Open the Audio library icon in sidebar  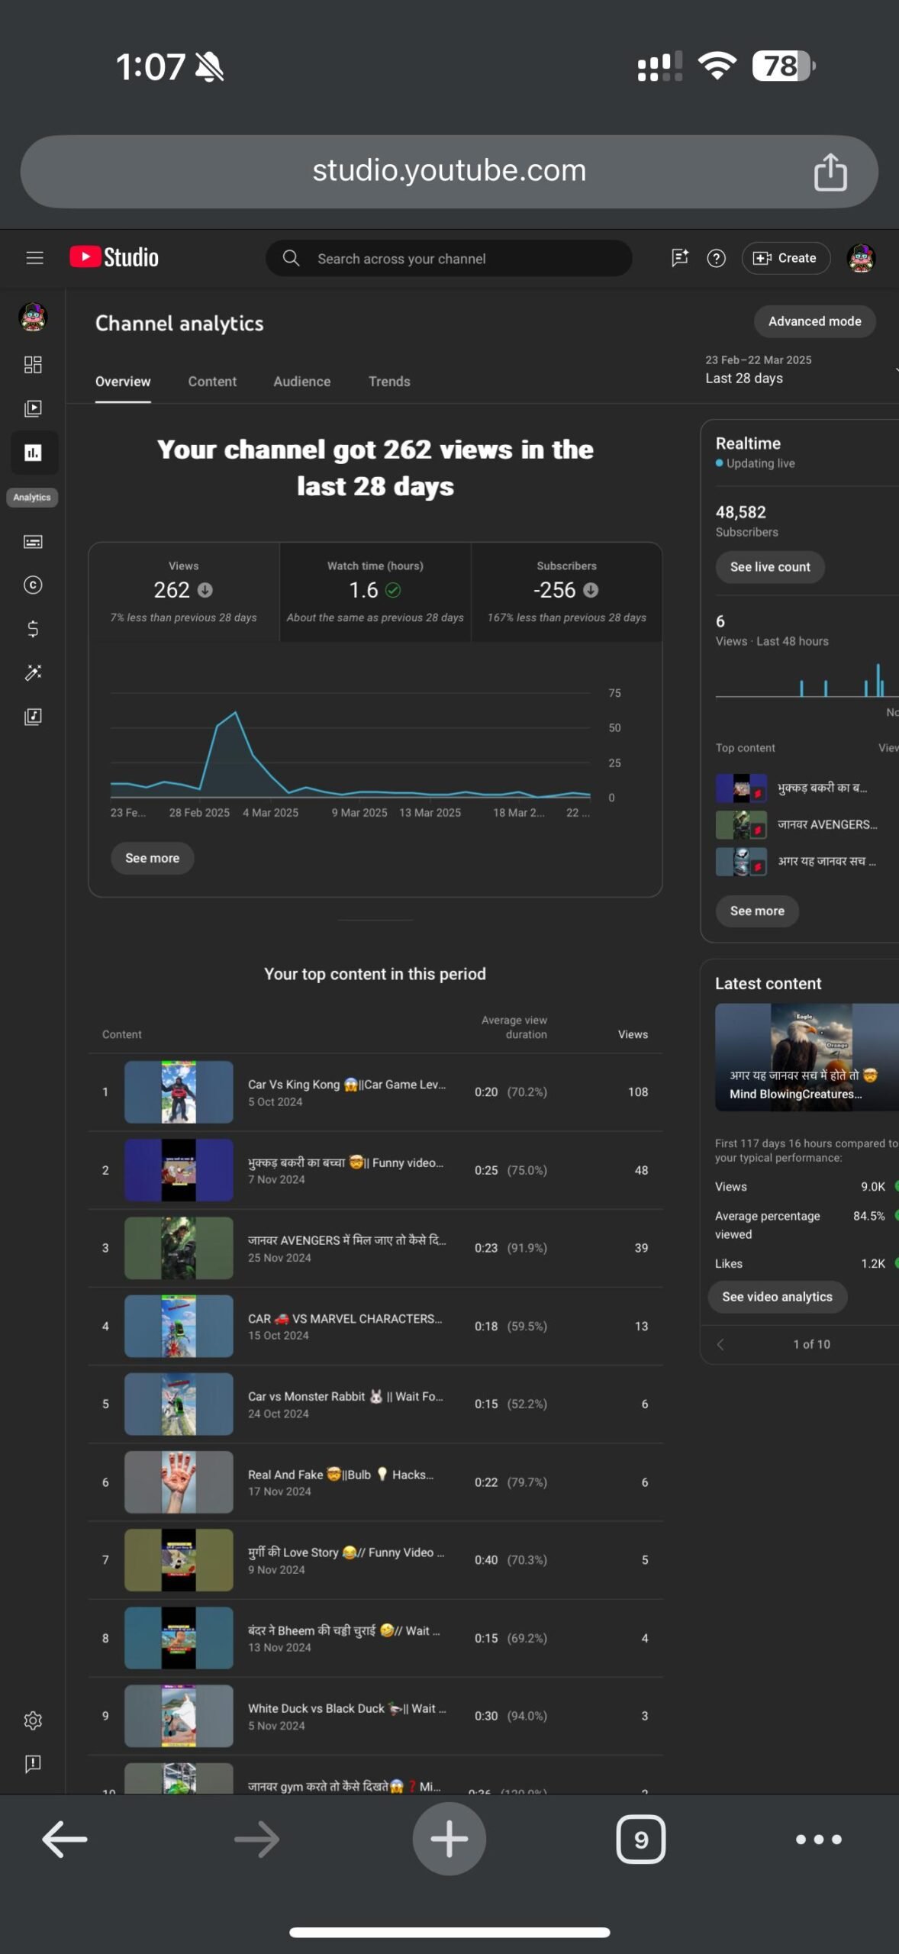(33, 717)
